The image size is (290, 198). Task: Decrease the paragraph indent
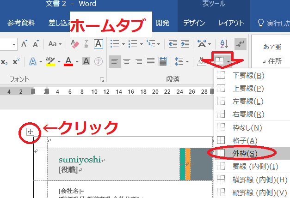point(173,44)
